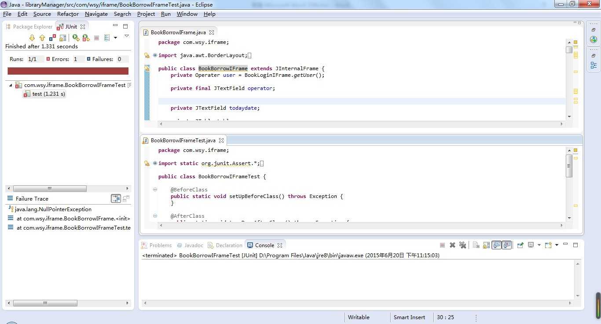
Task: Open the Run menu
Action: 166,14
